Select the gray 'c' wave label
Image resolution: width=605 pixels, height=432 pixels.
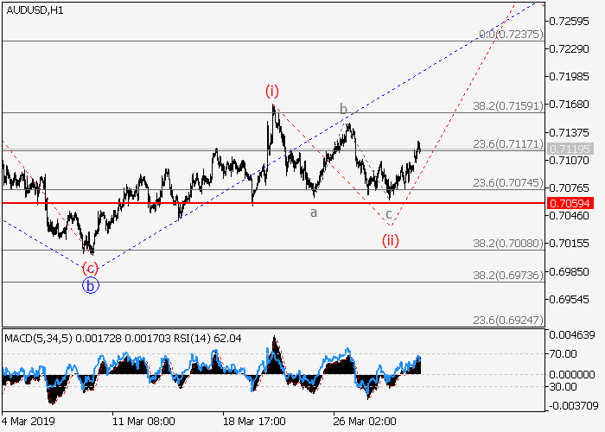389,213
